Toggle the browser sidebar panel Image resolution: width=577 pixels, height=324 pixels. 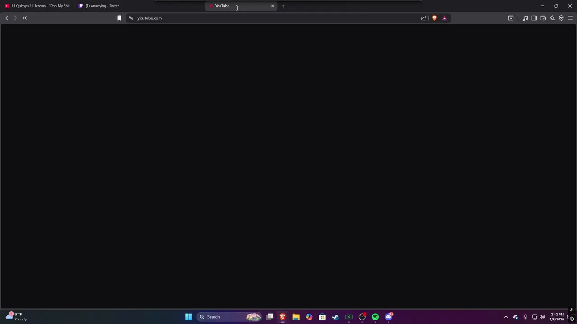click(x=534, y=18)
